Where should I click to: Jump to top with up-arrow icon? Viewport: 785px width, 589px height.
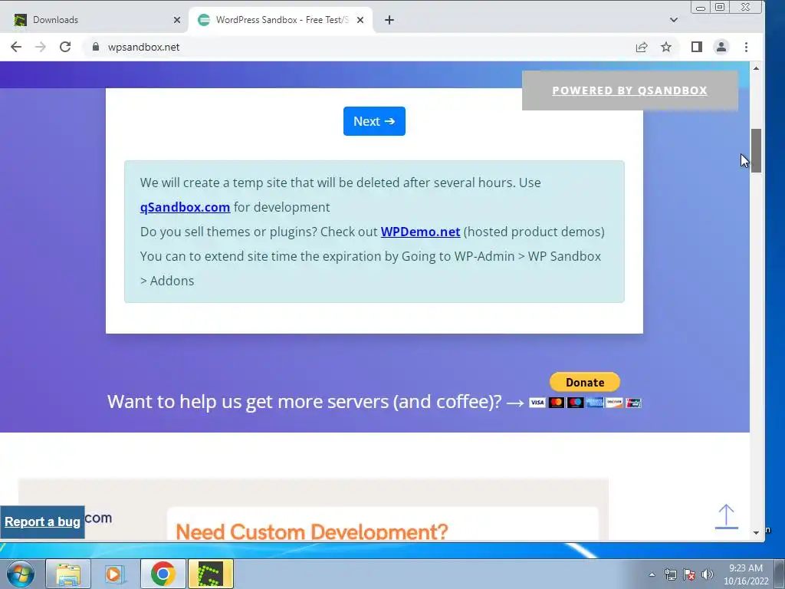(x=726, y=516)
